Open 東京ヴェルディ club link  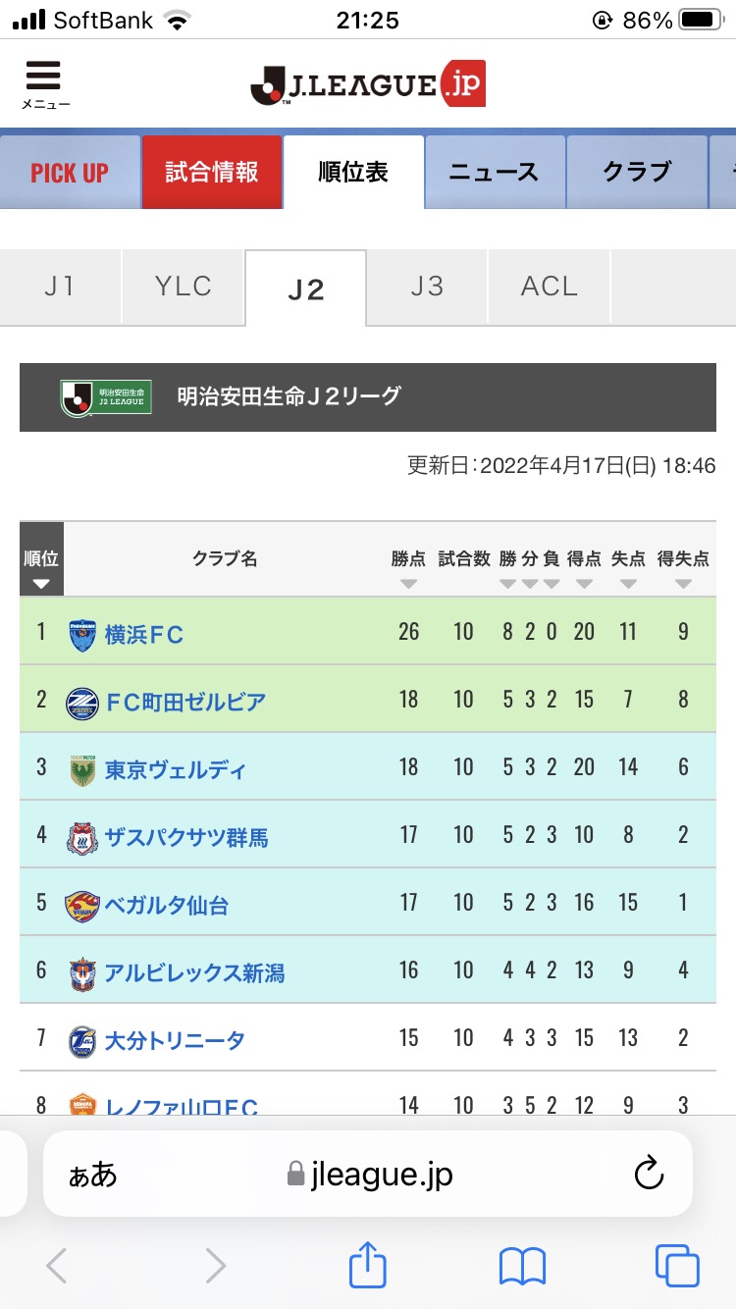click(x=176, y=769)
